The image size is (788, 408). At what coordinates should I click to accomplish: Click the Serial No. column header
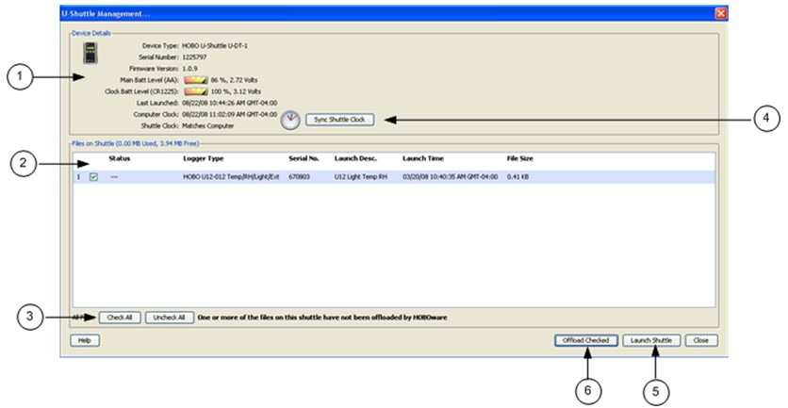[304, 158]
